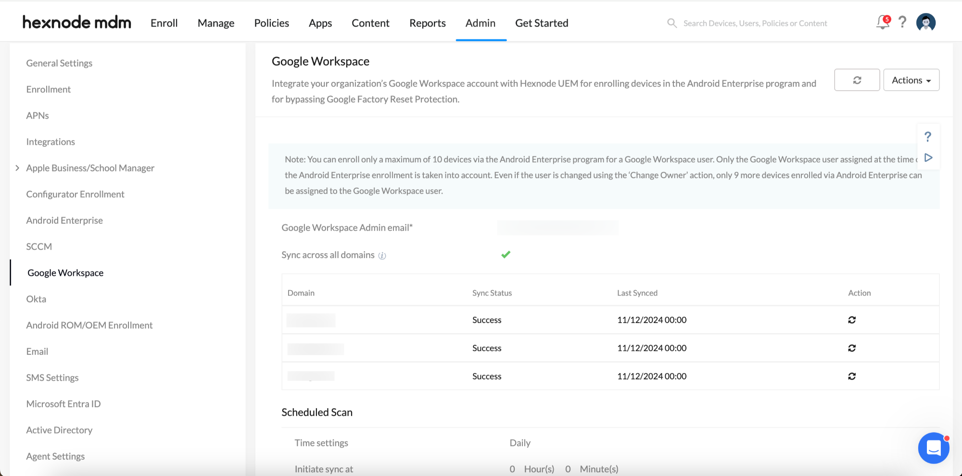Click the Last Synced column header

(x=637, y=293)
